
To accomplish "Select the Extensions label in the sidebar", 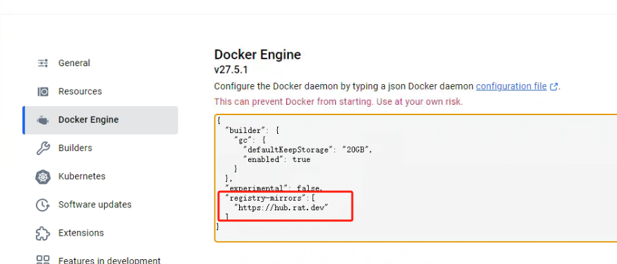I will (81, 233).
